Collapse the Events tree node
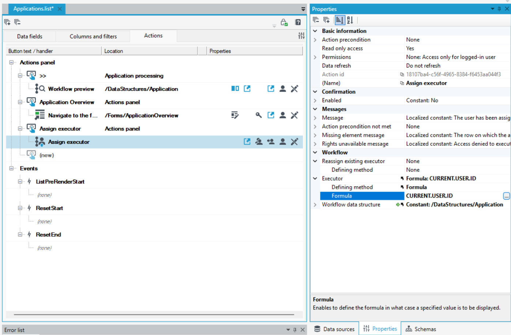The width and height of the screenshot is (511, 335). tap(11, 168)
